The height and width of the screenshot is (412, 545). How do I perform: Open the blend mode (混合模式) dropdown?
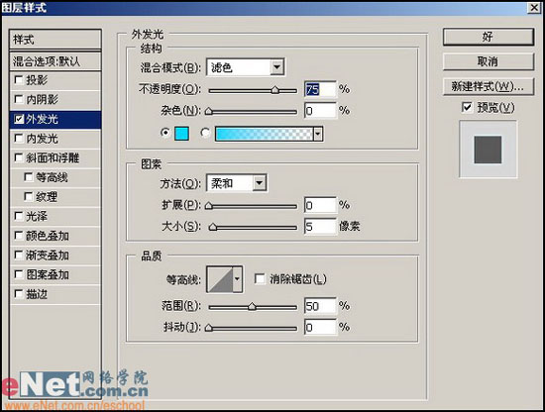tap(246, 67)
